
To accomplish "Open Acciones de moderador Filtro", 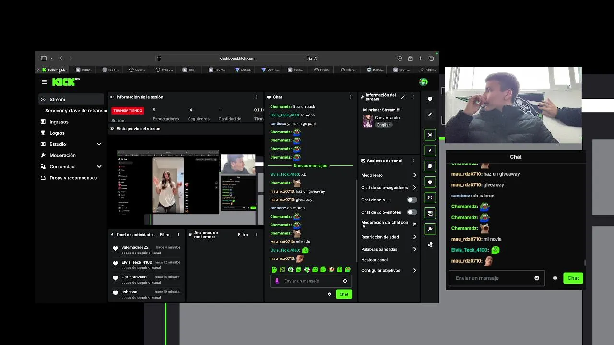I will (x=243, y=235).
